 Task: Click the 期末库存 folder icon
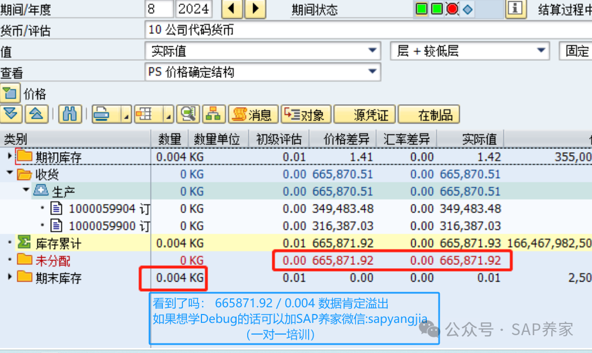25,277
